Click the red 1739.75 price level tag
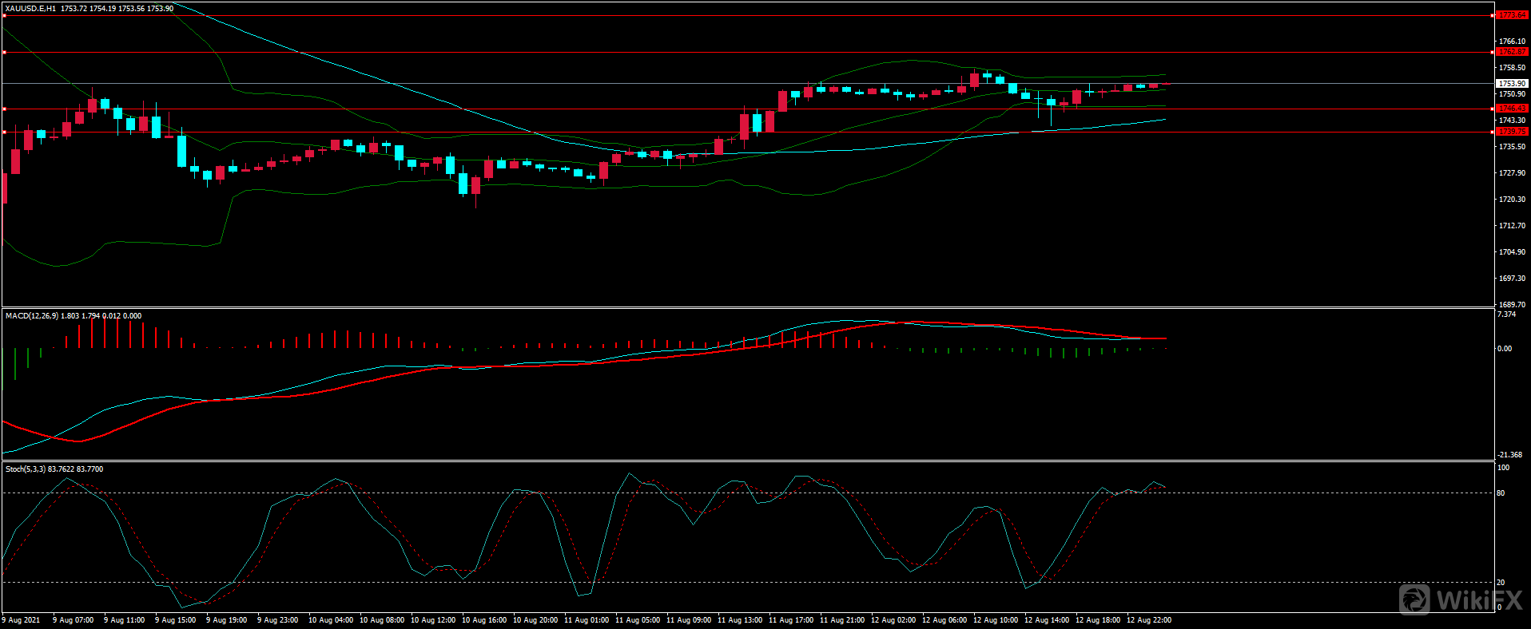This screenshot has height=629, width=1531. 1511,132
